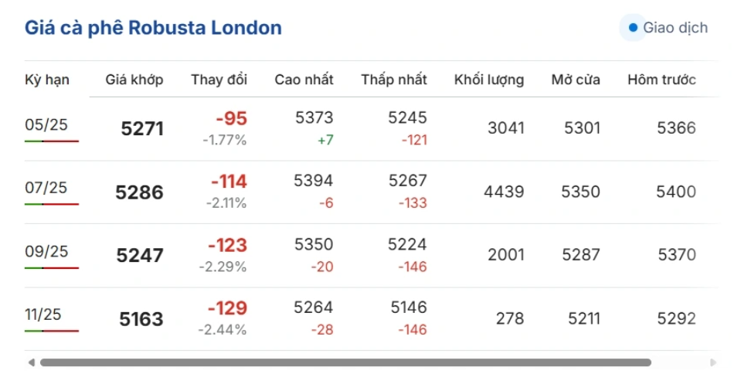This screenshot has width=734, height=374.
Task: Click the horizontal scrollbar thumb
Action: tap(345, 362)
